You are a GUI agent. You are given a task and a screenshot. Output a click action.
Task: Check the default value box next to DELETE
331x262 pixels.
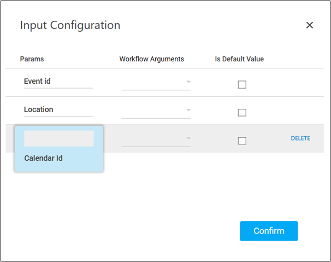(242, 141)
